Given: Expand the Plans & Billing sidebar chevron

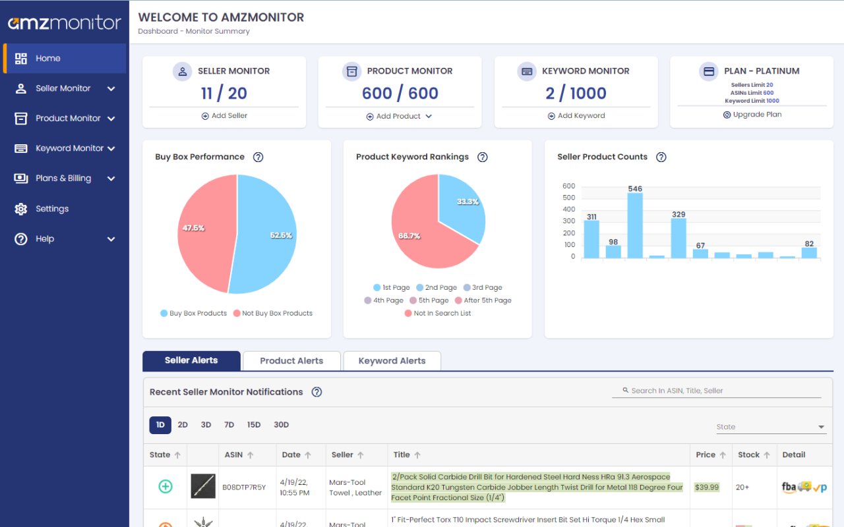Looking at the screenshot, I should tap(111, 179).
